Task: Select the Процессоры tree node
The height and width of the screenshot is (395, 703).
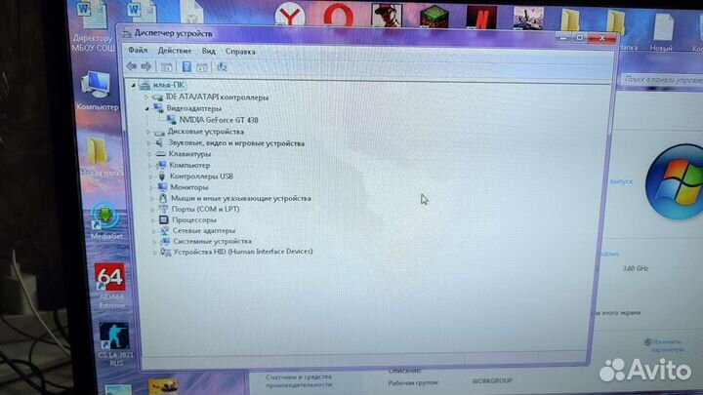Action: tap(193, 219)
